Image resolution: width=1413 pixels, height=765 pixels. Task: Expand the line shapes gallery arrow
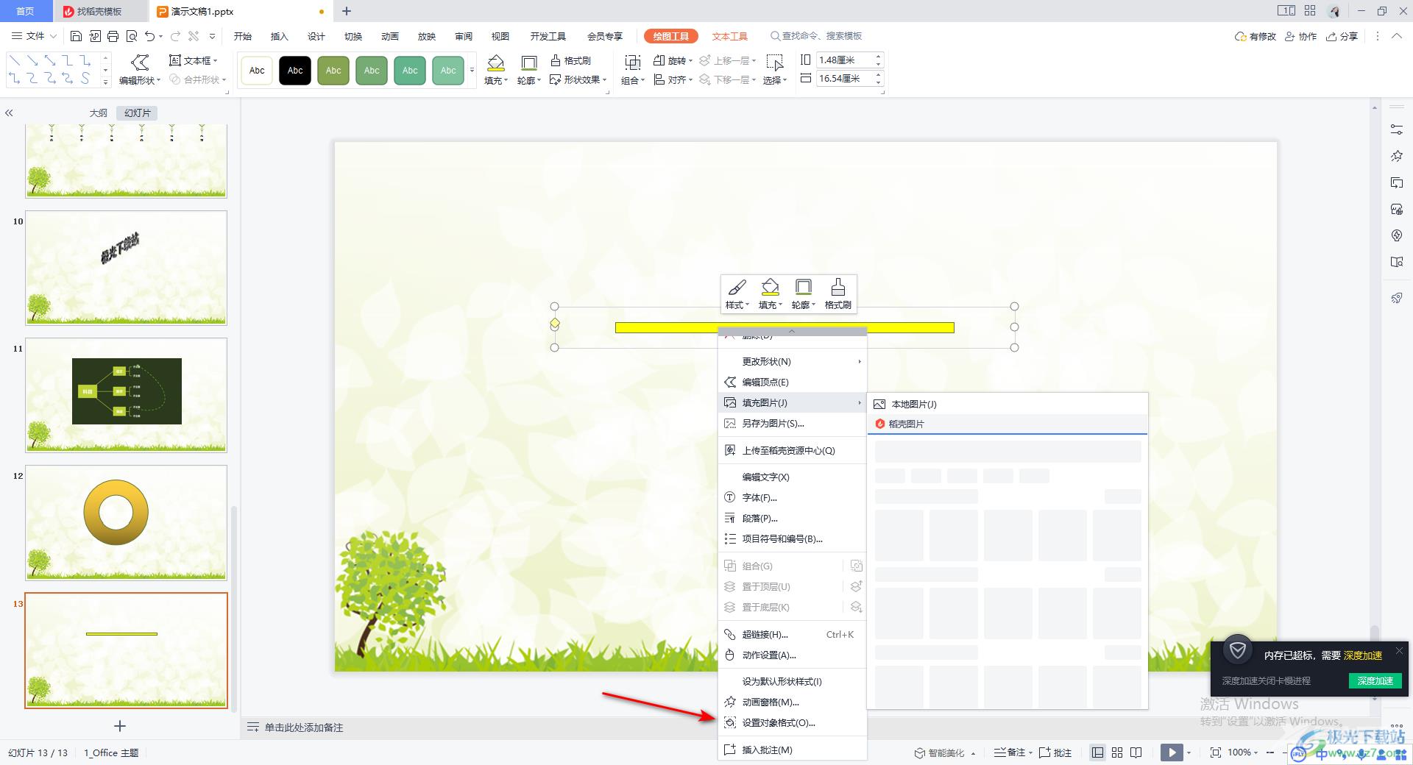(106, 81)
